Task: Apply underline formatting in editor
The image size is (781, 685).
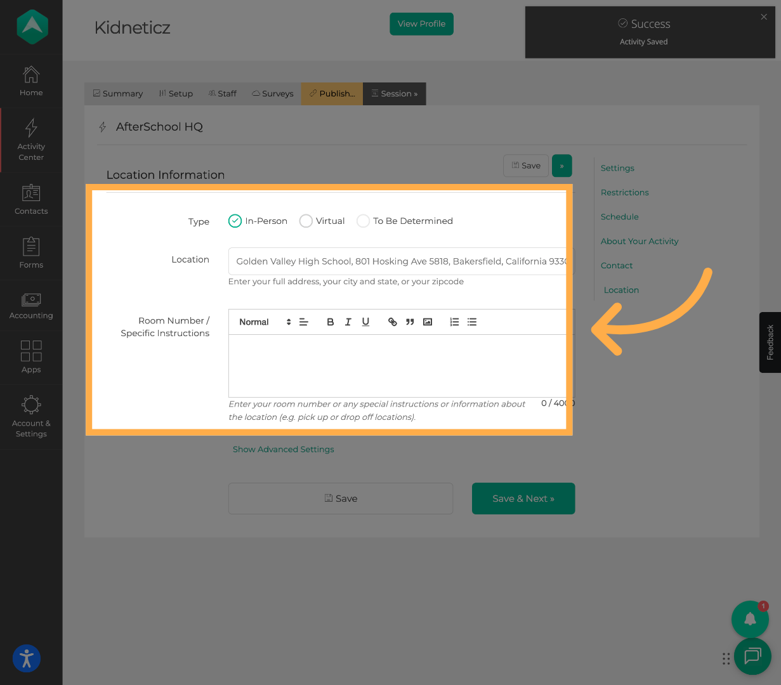Action: pos(365,322)
